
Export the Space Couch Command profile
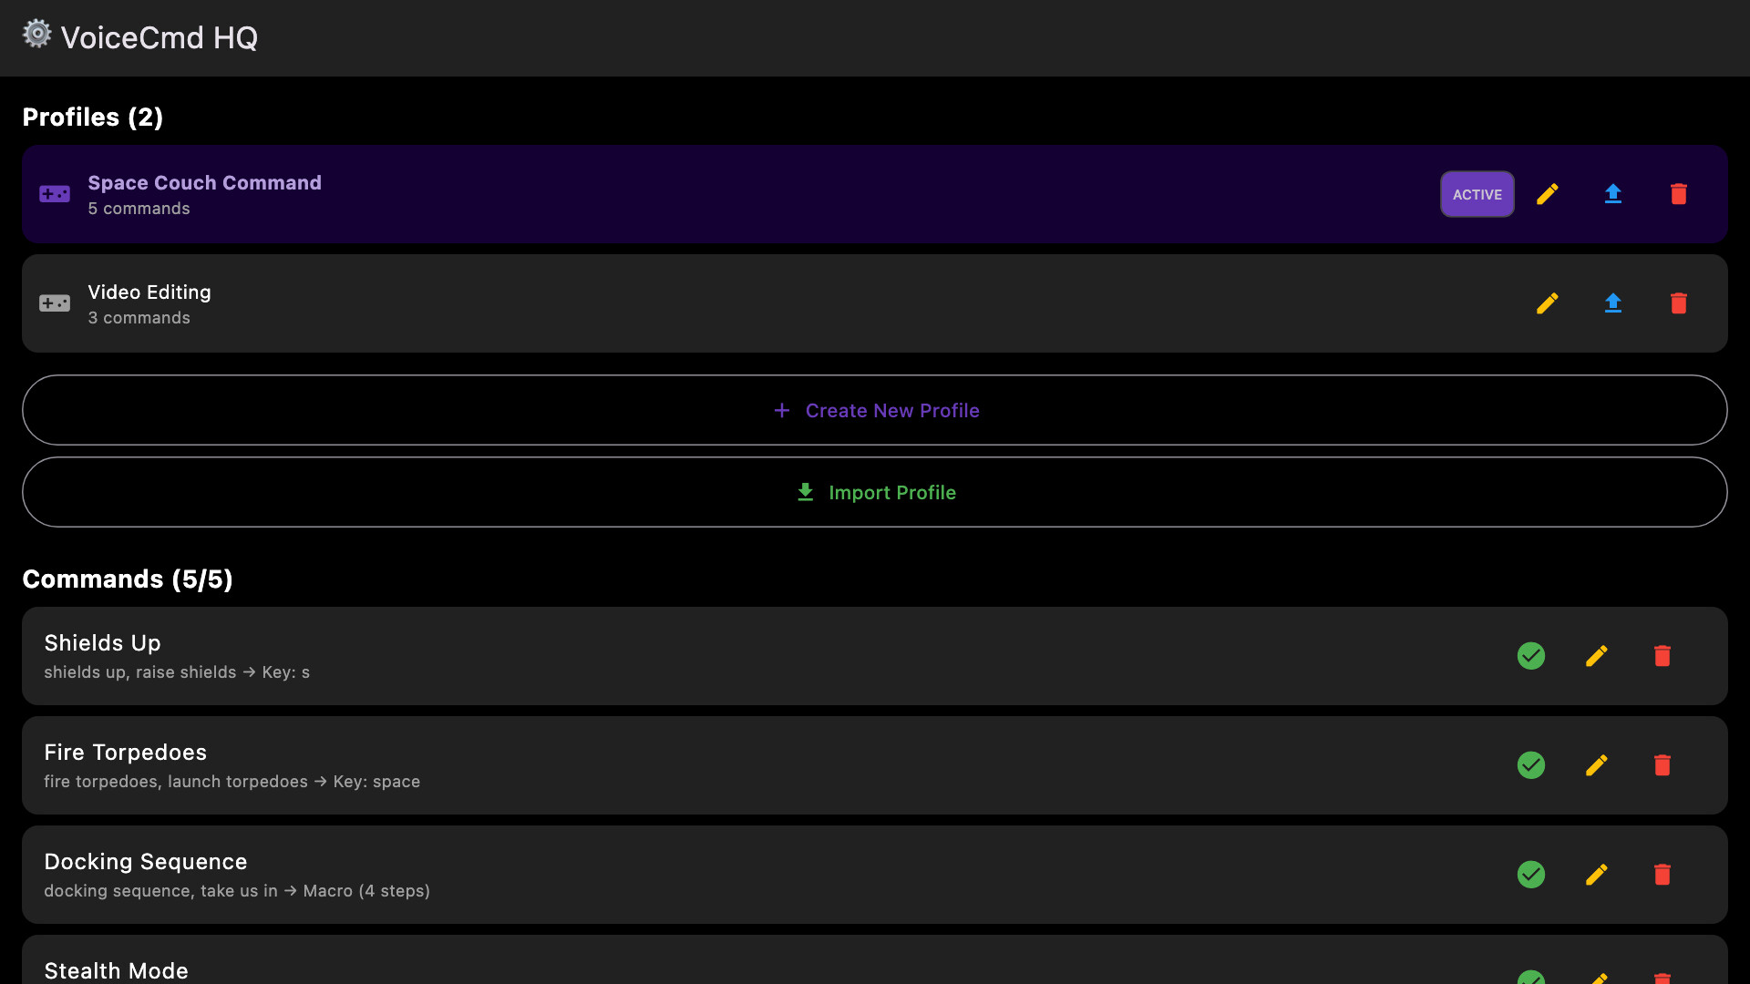coord(1613,194)
